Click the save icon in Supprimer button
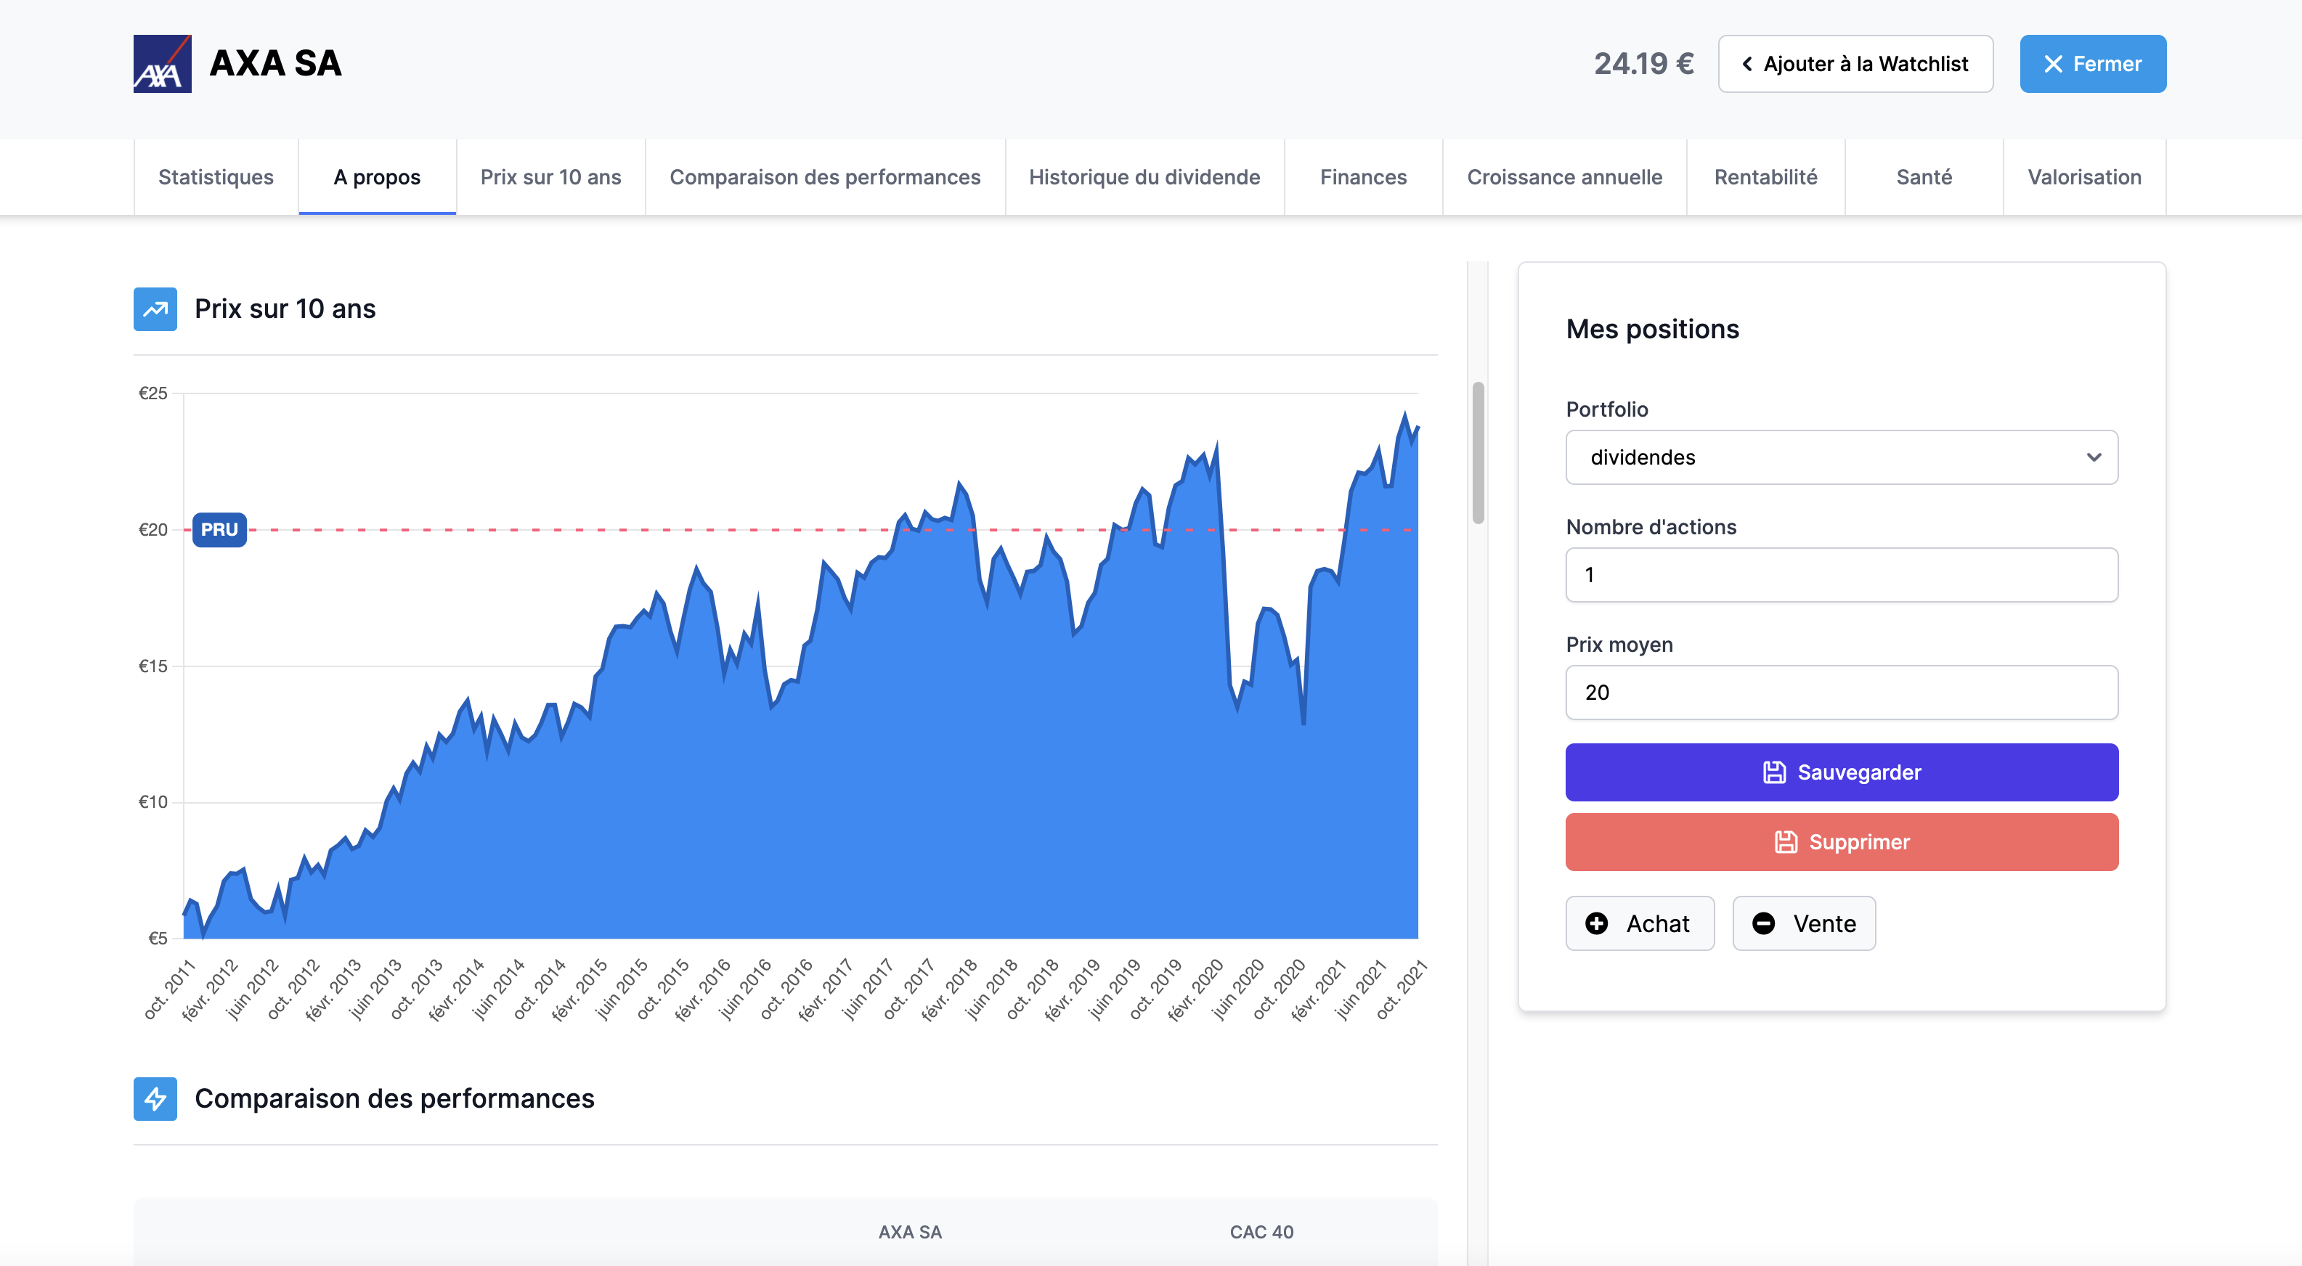 [x=1786, y=841]
